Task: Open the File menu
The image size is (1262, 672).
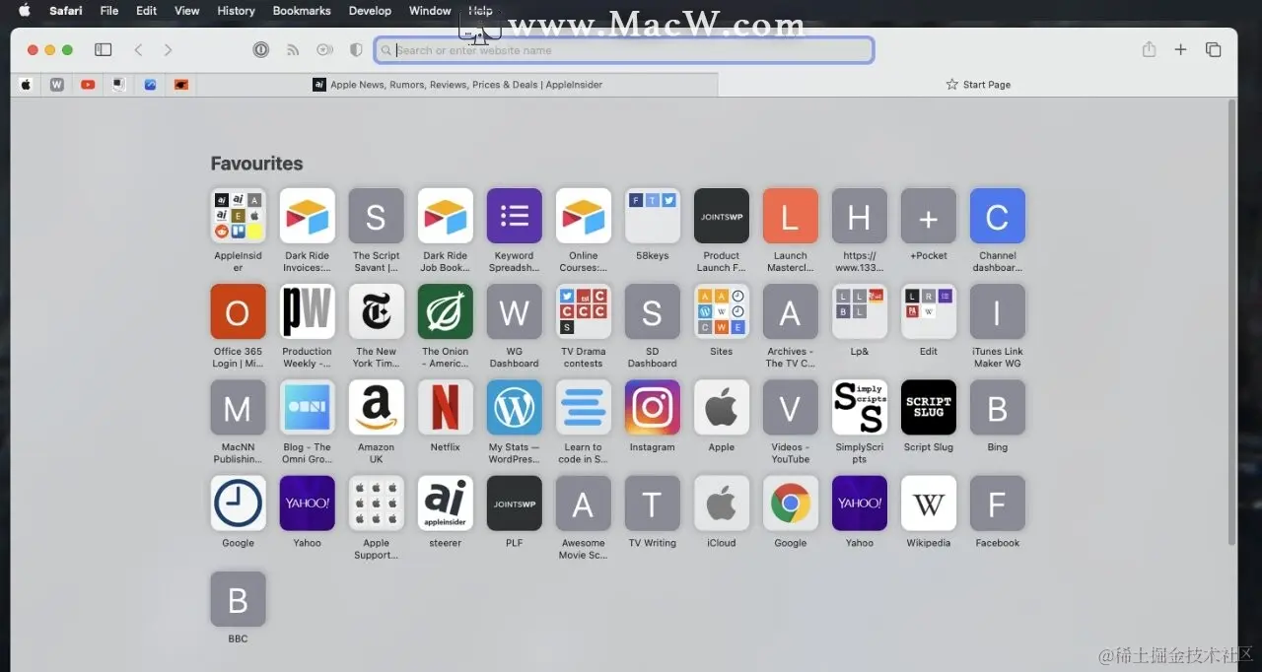Action: (x=109, y=11)
